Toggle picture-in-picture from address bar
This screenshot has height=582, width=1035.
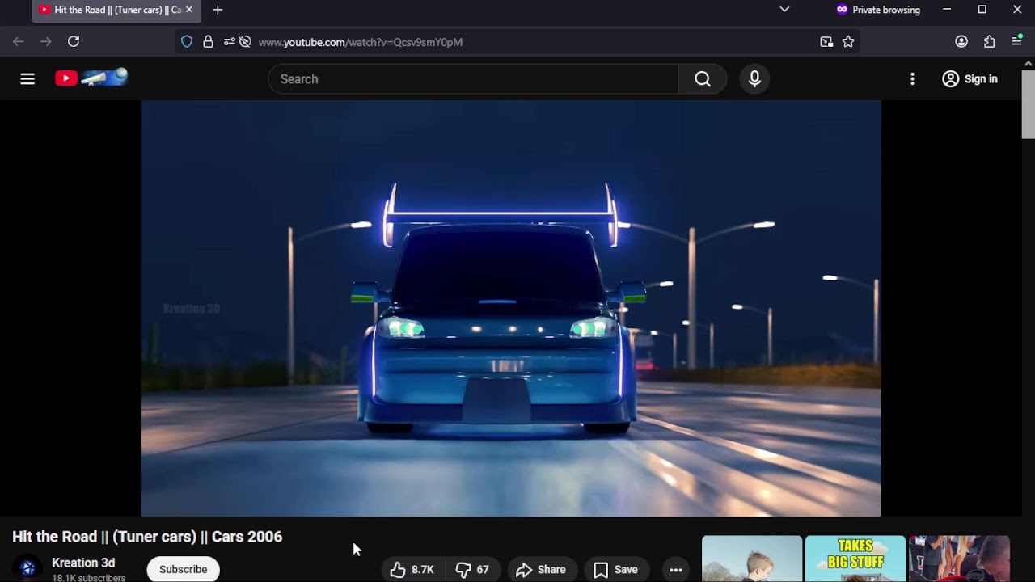826,42
